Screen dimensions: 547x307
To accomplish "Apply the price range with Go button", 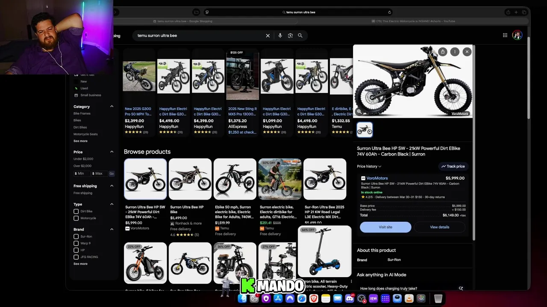I will point(112,174).
